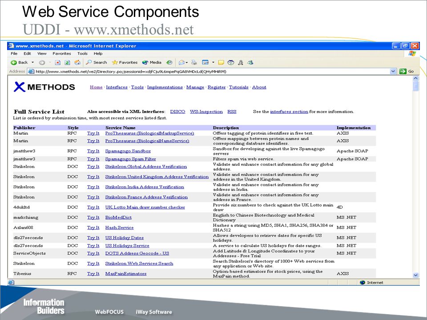Open the Spamagogo Spam Filter service link

130,159
